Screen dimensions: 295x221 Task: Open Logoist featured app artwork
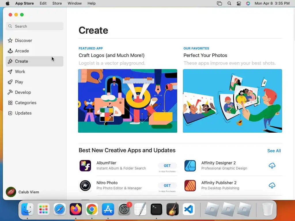click(x=128, y=101)
